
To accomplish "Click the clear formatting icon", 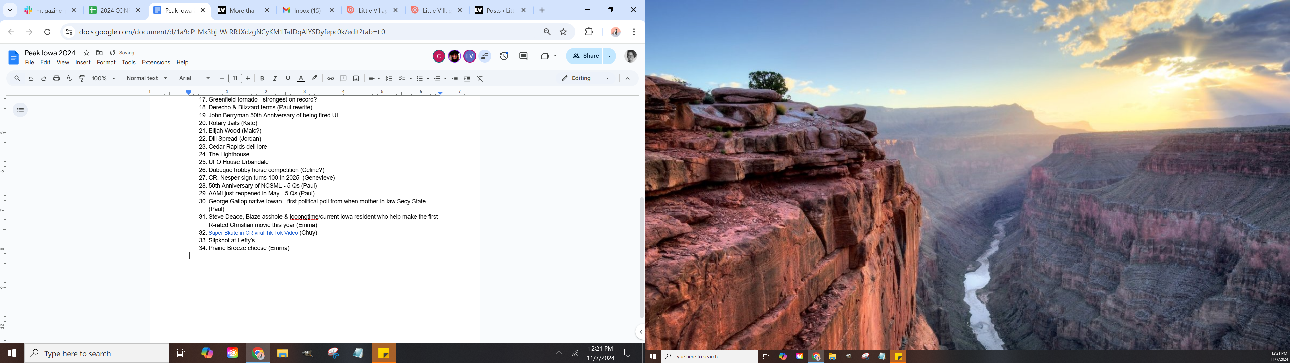I will 480,78.
